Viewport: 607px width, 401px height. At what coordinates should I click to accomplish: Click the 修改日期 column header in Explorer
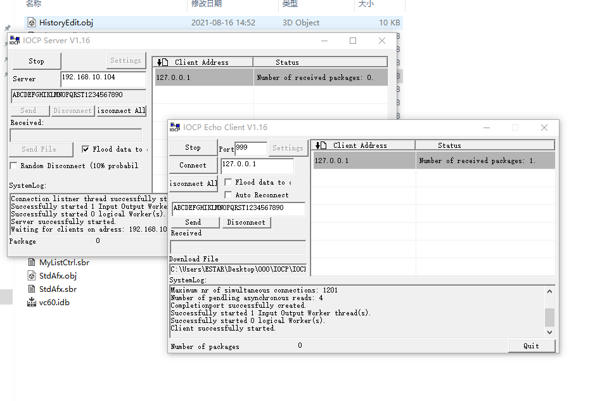(x=207, y=4)
